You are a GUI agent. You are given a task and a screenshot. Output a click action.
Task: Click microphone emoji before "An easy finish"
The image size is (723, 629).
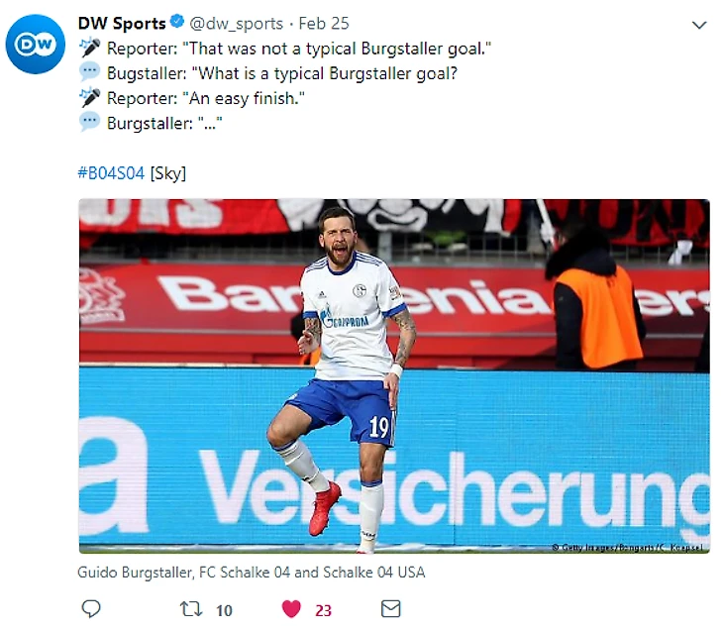click(x=89, y=98)
